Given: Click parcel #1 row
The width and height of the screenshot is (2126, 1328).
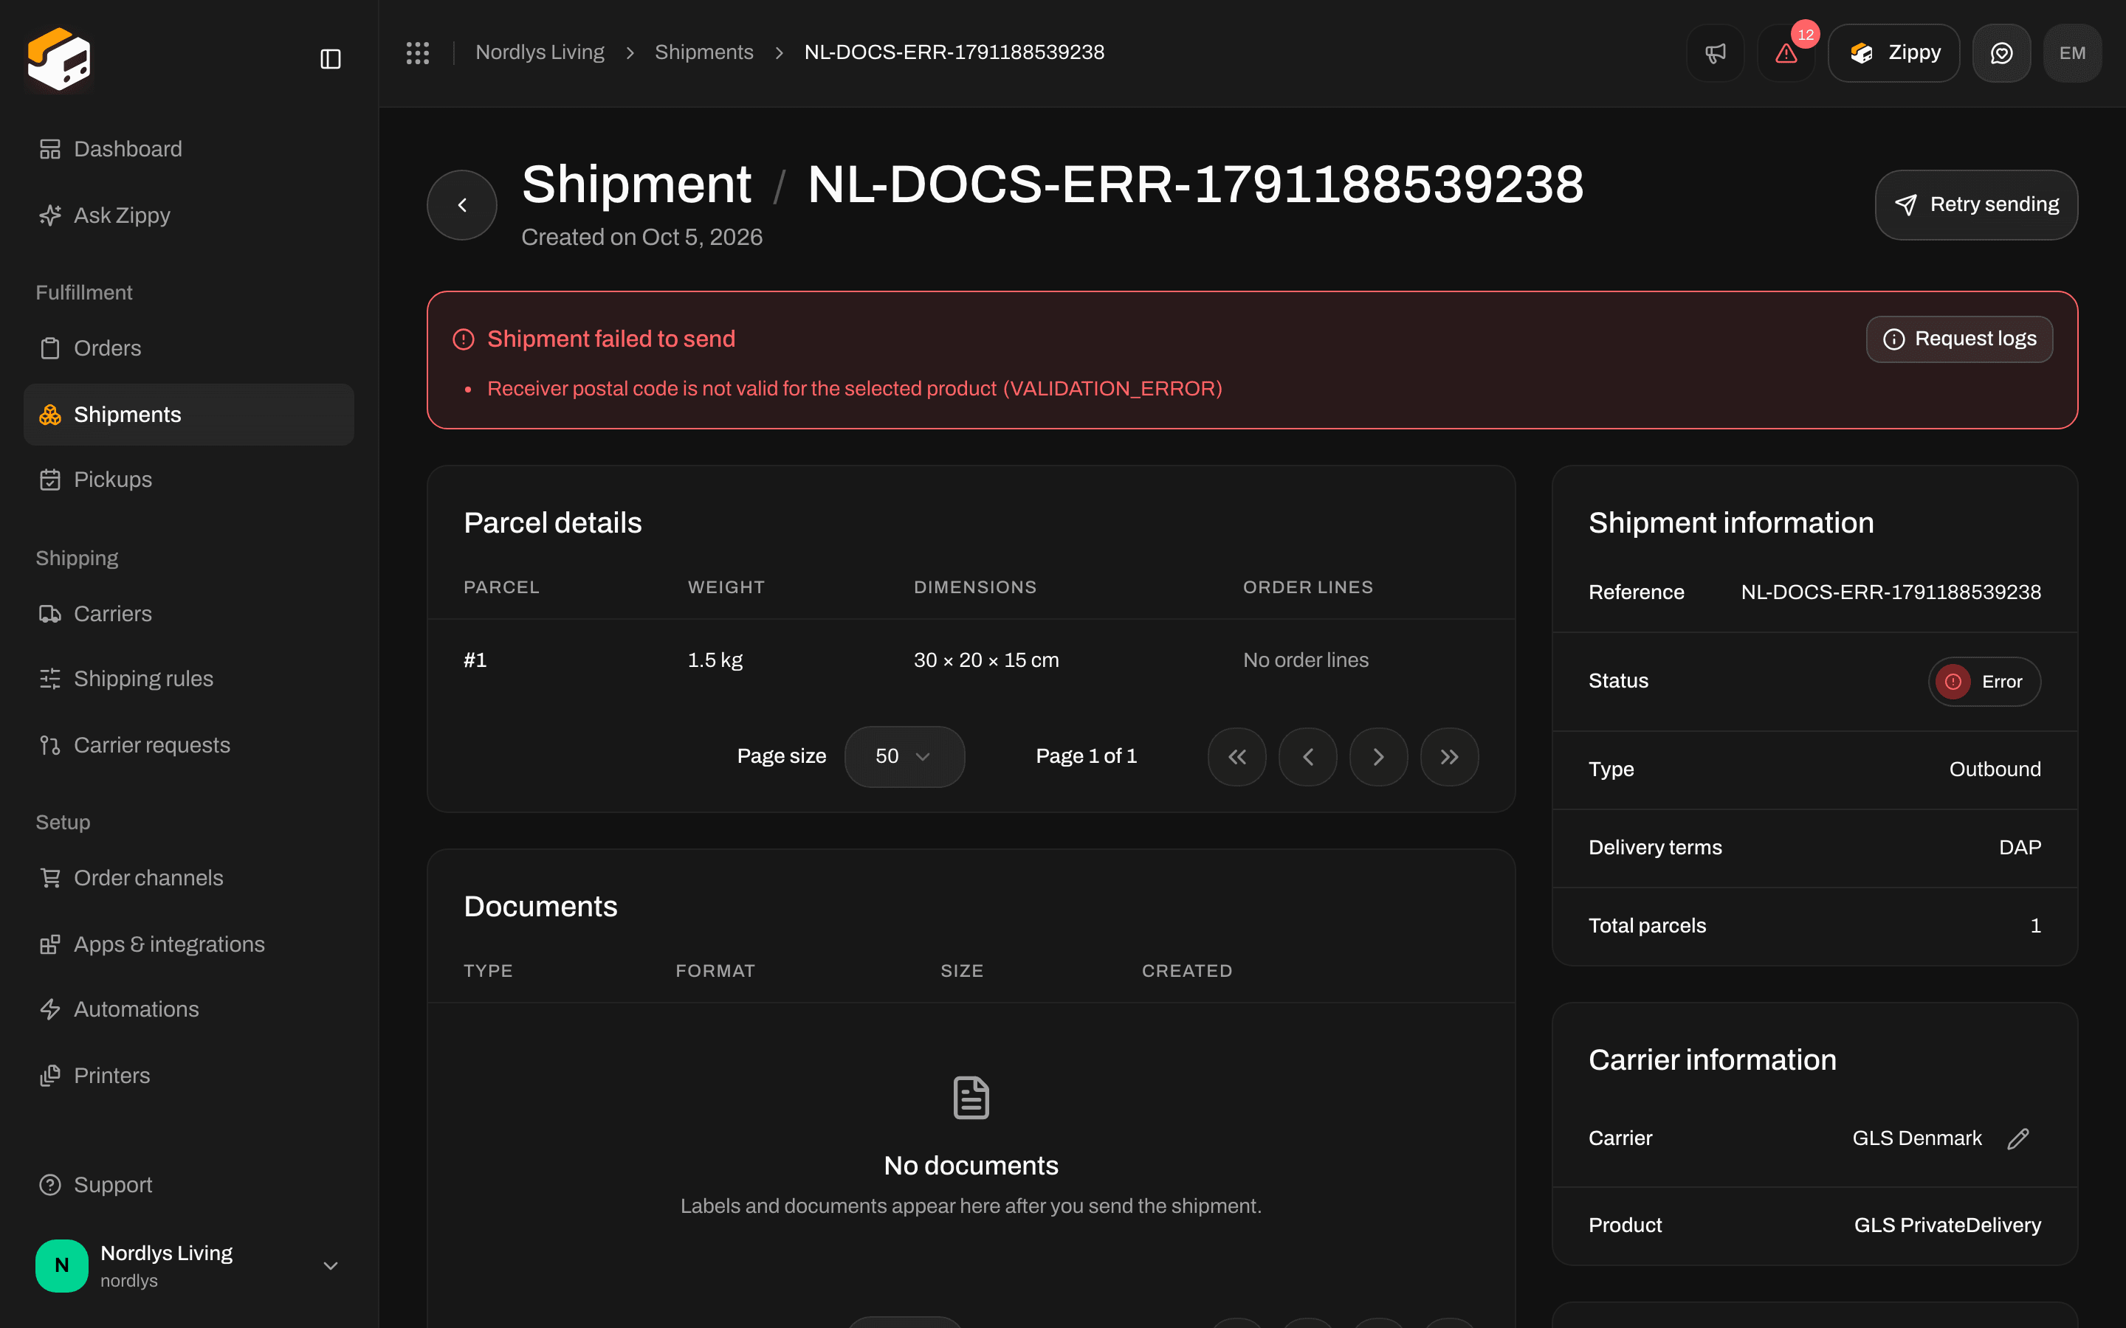Looking at the screenshot, I should tap(971, 660).
